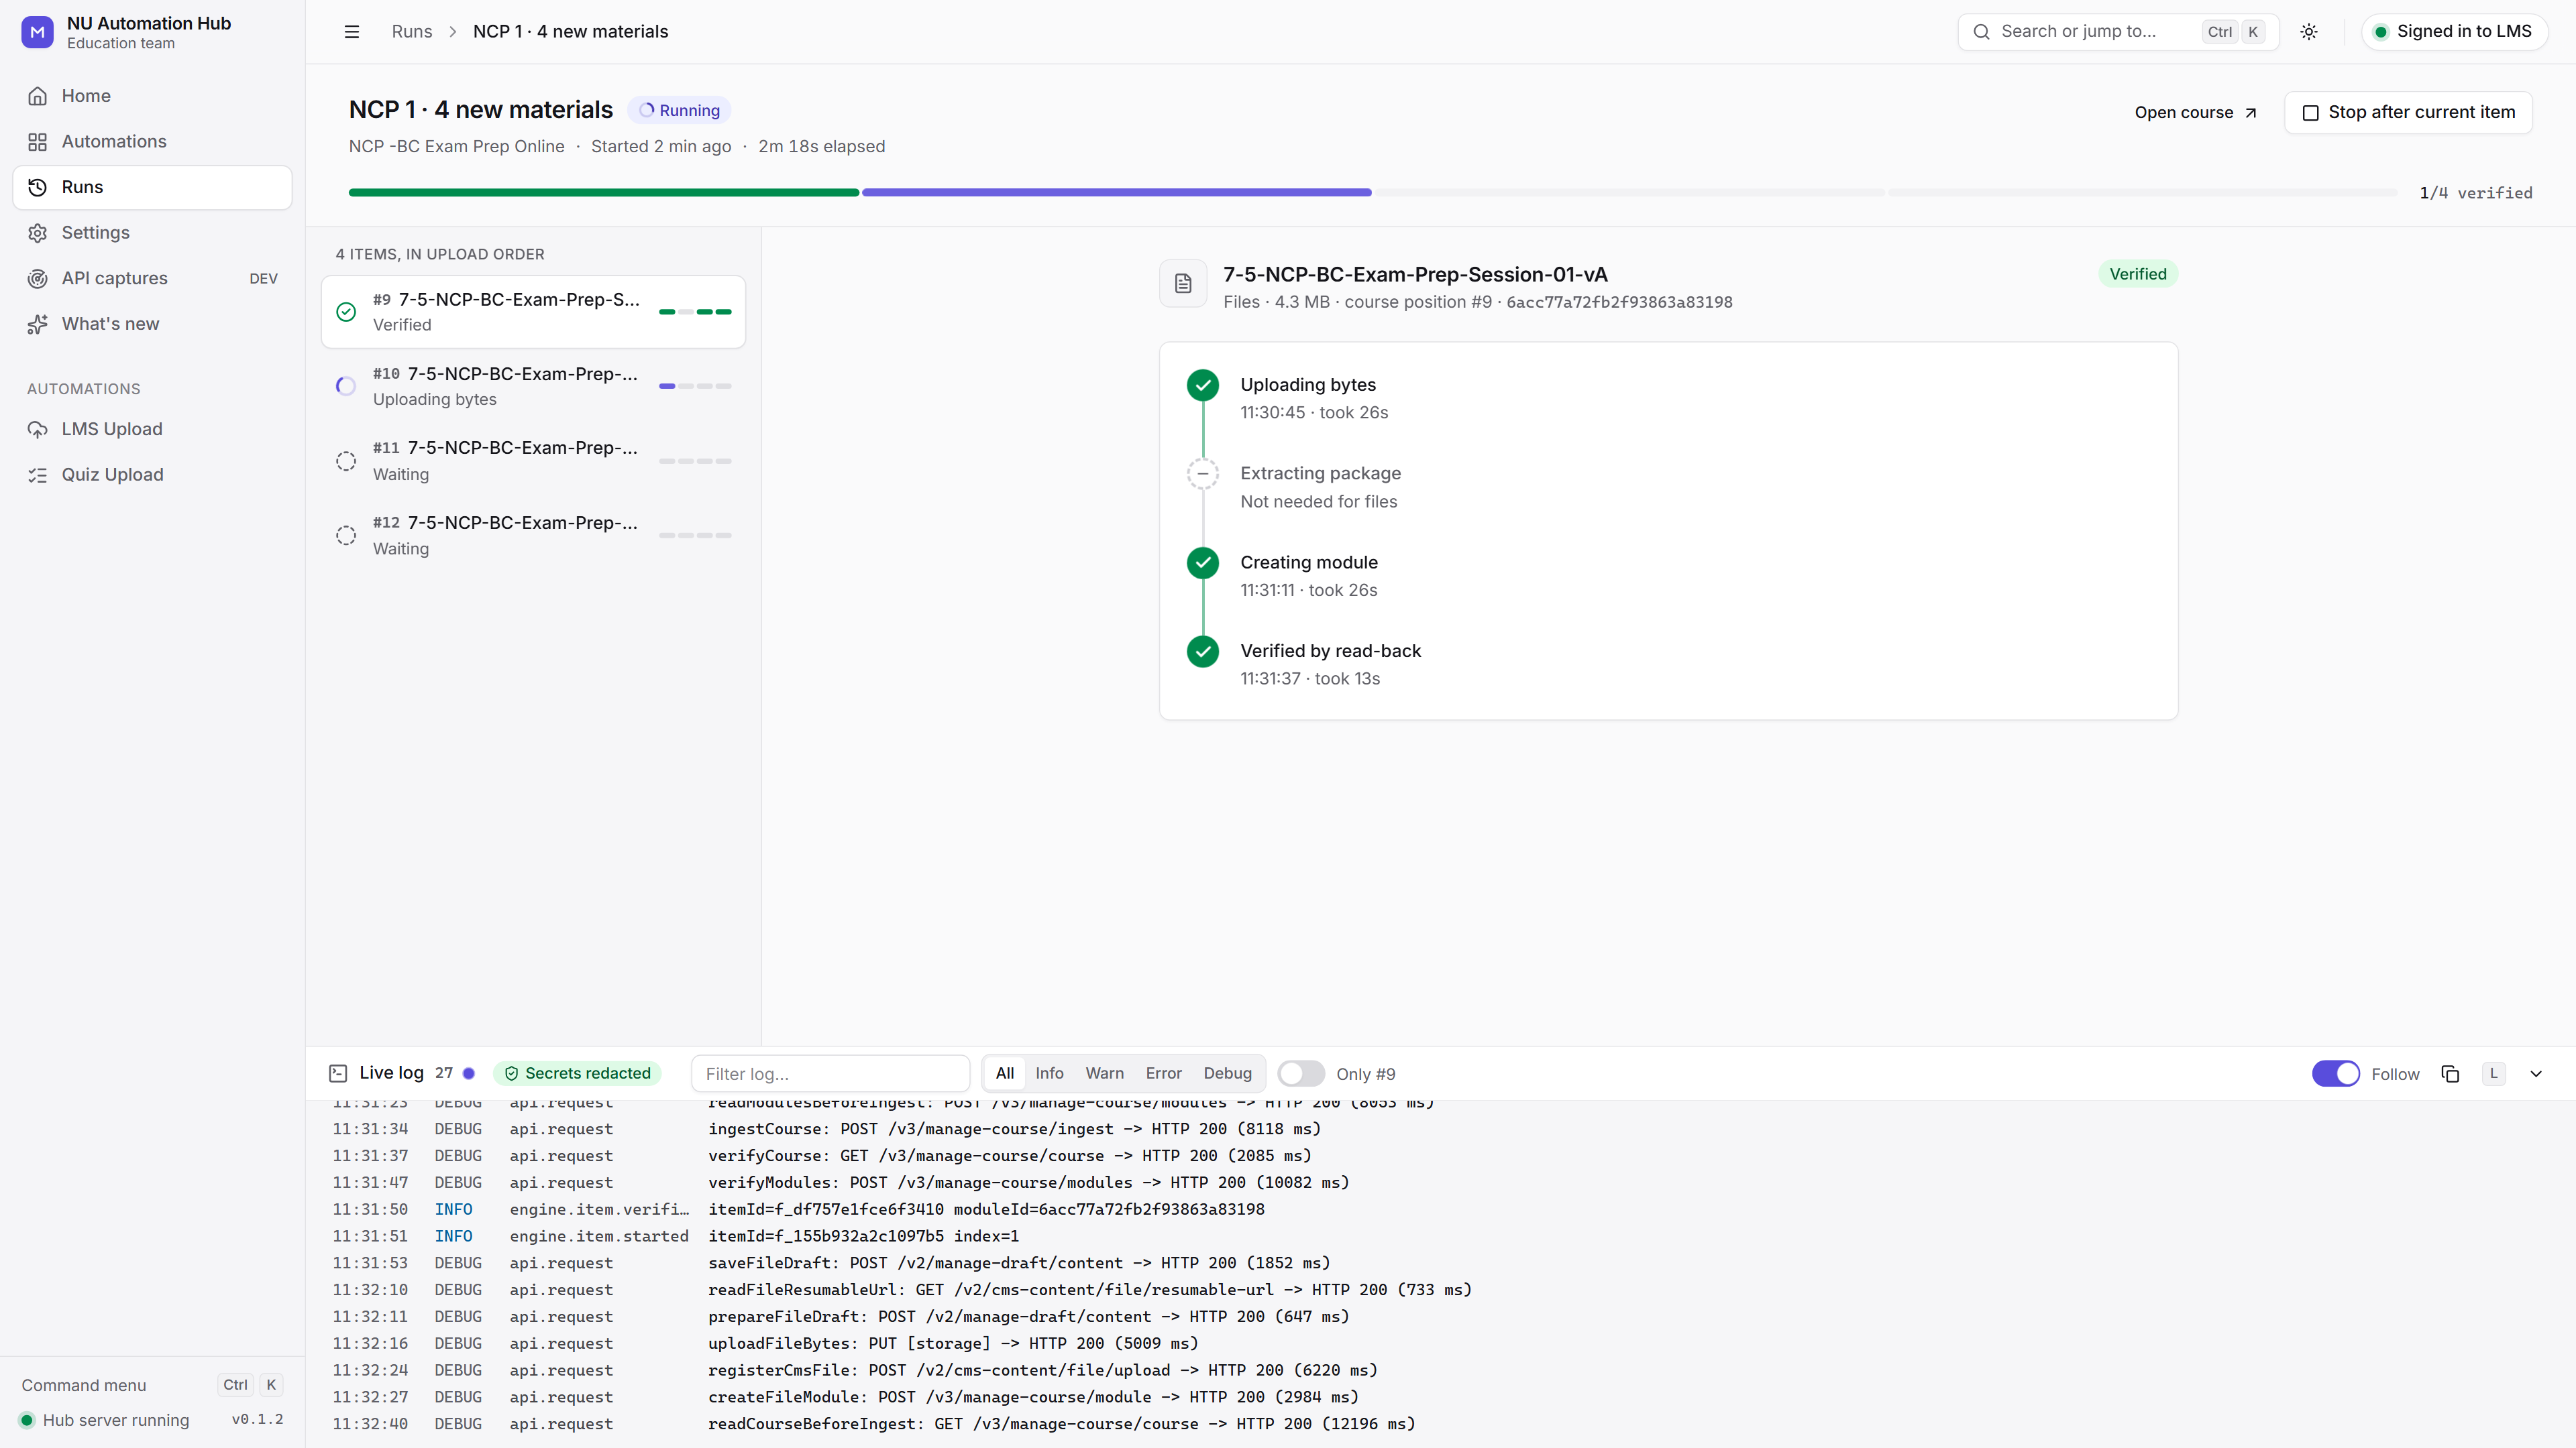This screenshot has width=2576, height=1448.
Task: Toggle the Follow log switch
Action: (2336, 1074)
